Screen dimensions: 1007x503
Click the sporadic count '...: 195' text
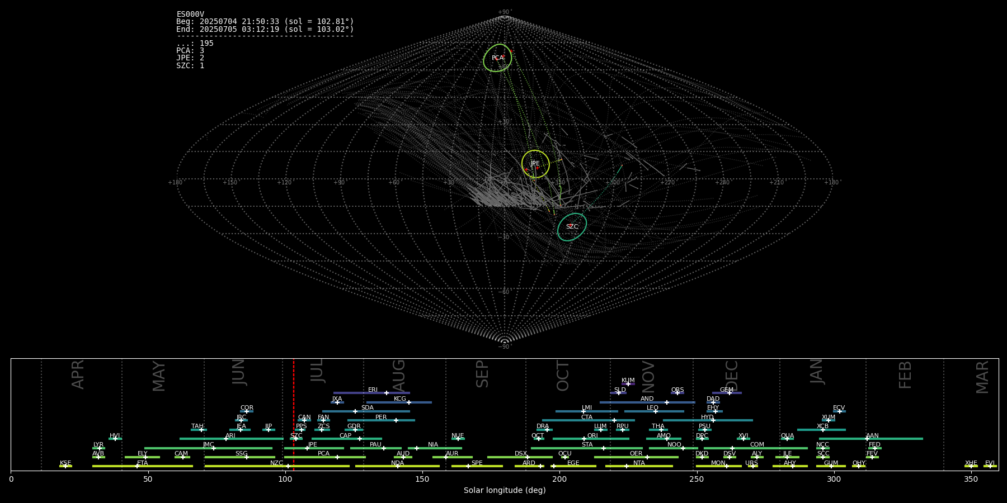click(195, 44)
